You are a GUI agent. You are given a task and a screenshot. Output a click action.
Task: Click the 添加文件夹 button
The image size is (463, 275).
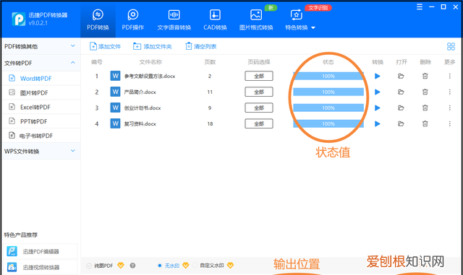click(x=153, y=46)
